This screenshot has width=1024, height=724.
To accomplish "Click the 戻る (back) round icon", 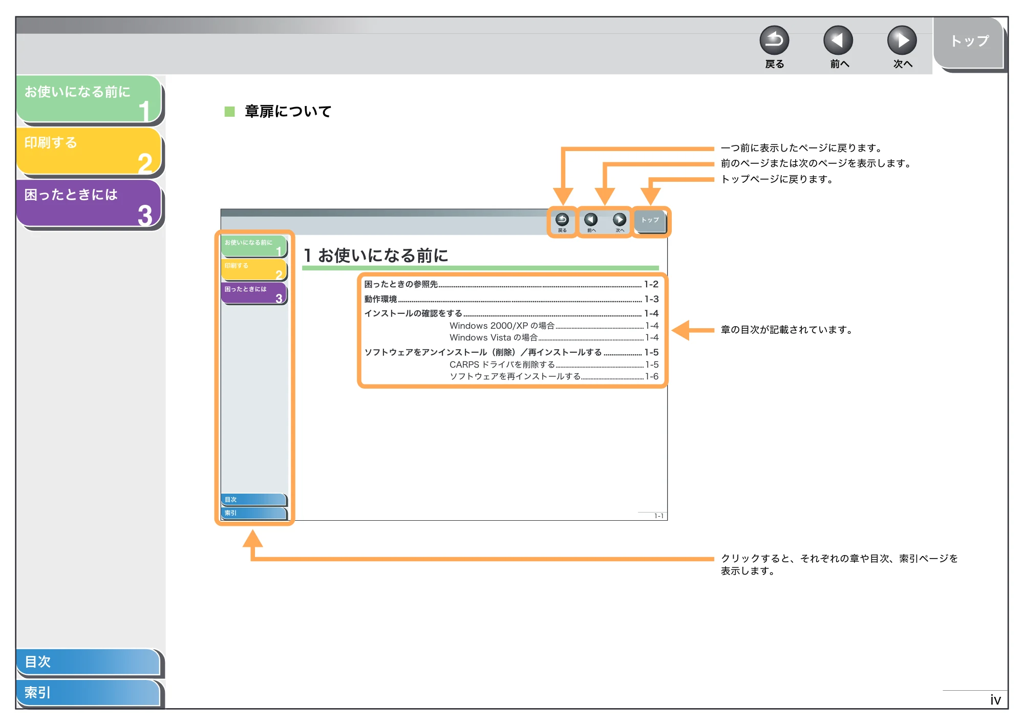I will [774, 40].
